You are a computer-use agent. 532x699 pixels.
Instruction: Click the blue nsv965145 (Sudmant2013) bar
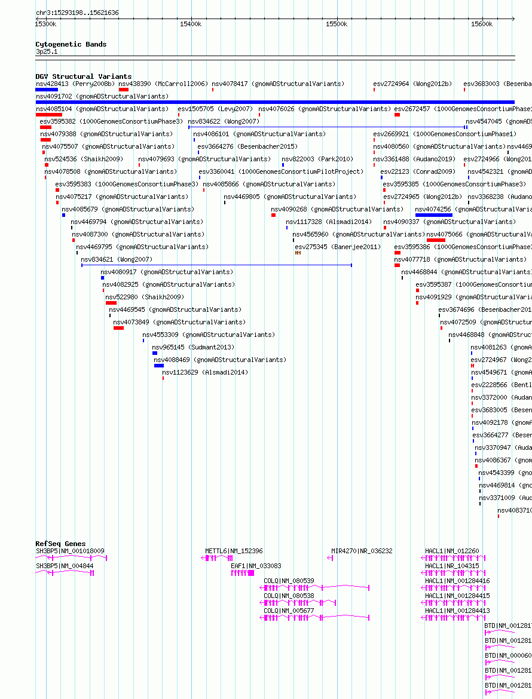pos(155,353)
